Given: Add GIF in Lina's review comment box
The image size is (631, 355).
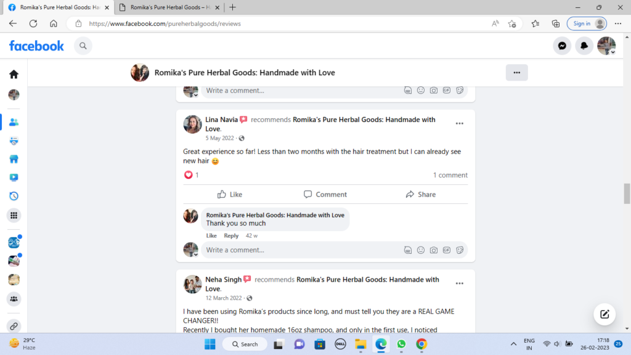Looking at the screenshot, I should click(x=447, y=250).
